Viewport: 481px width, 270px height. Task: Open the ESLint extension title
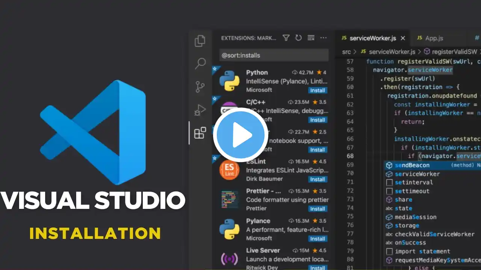[256, 162]
